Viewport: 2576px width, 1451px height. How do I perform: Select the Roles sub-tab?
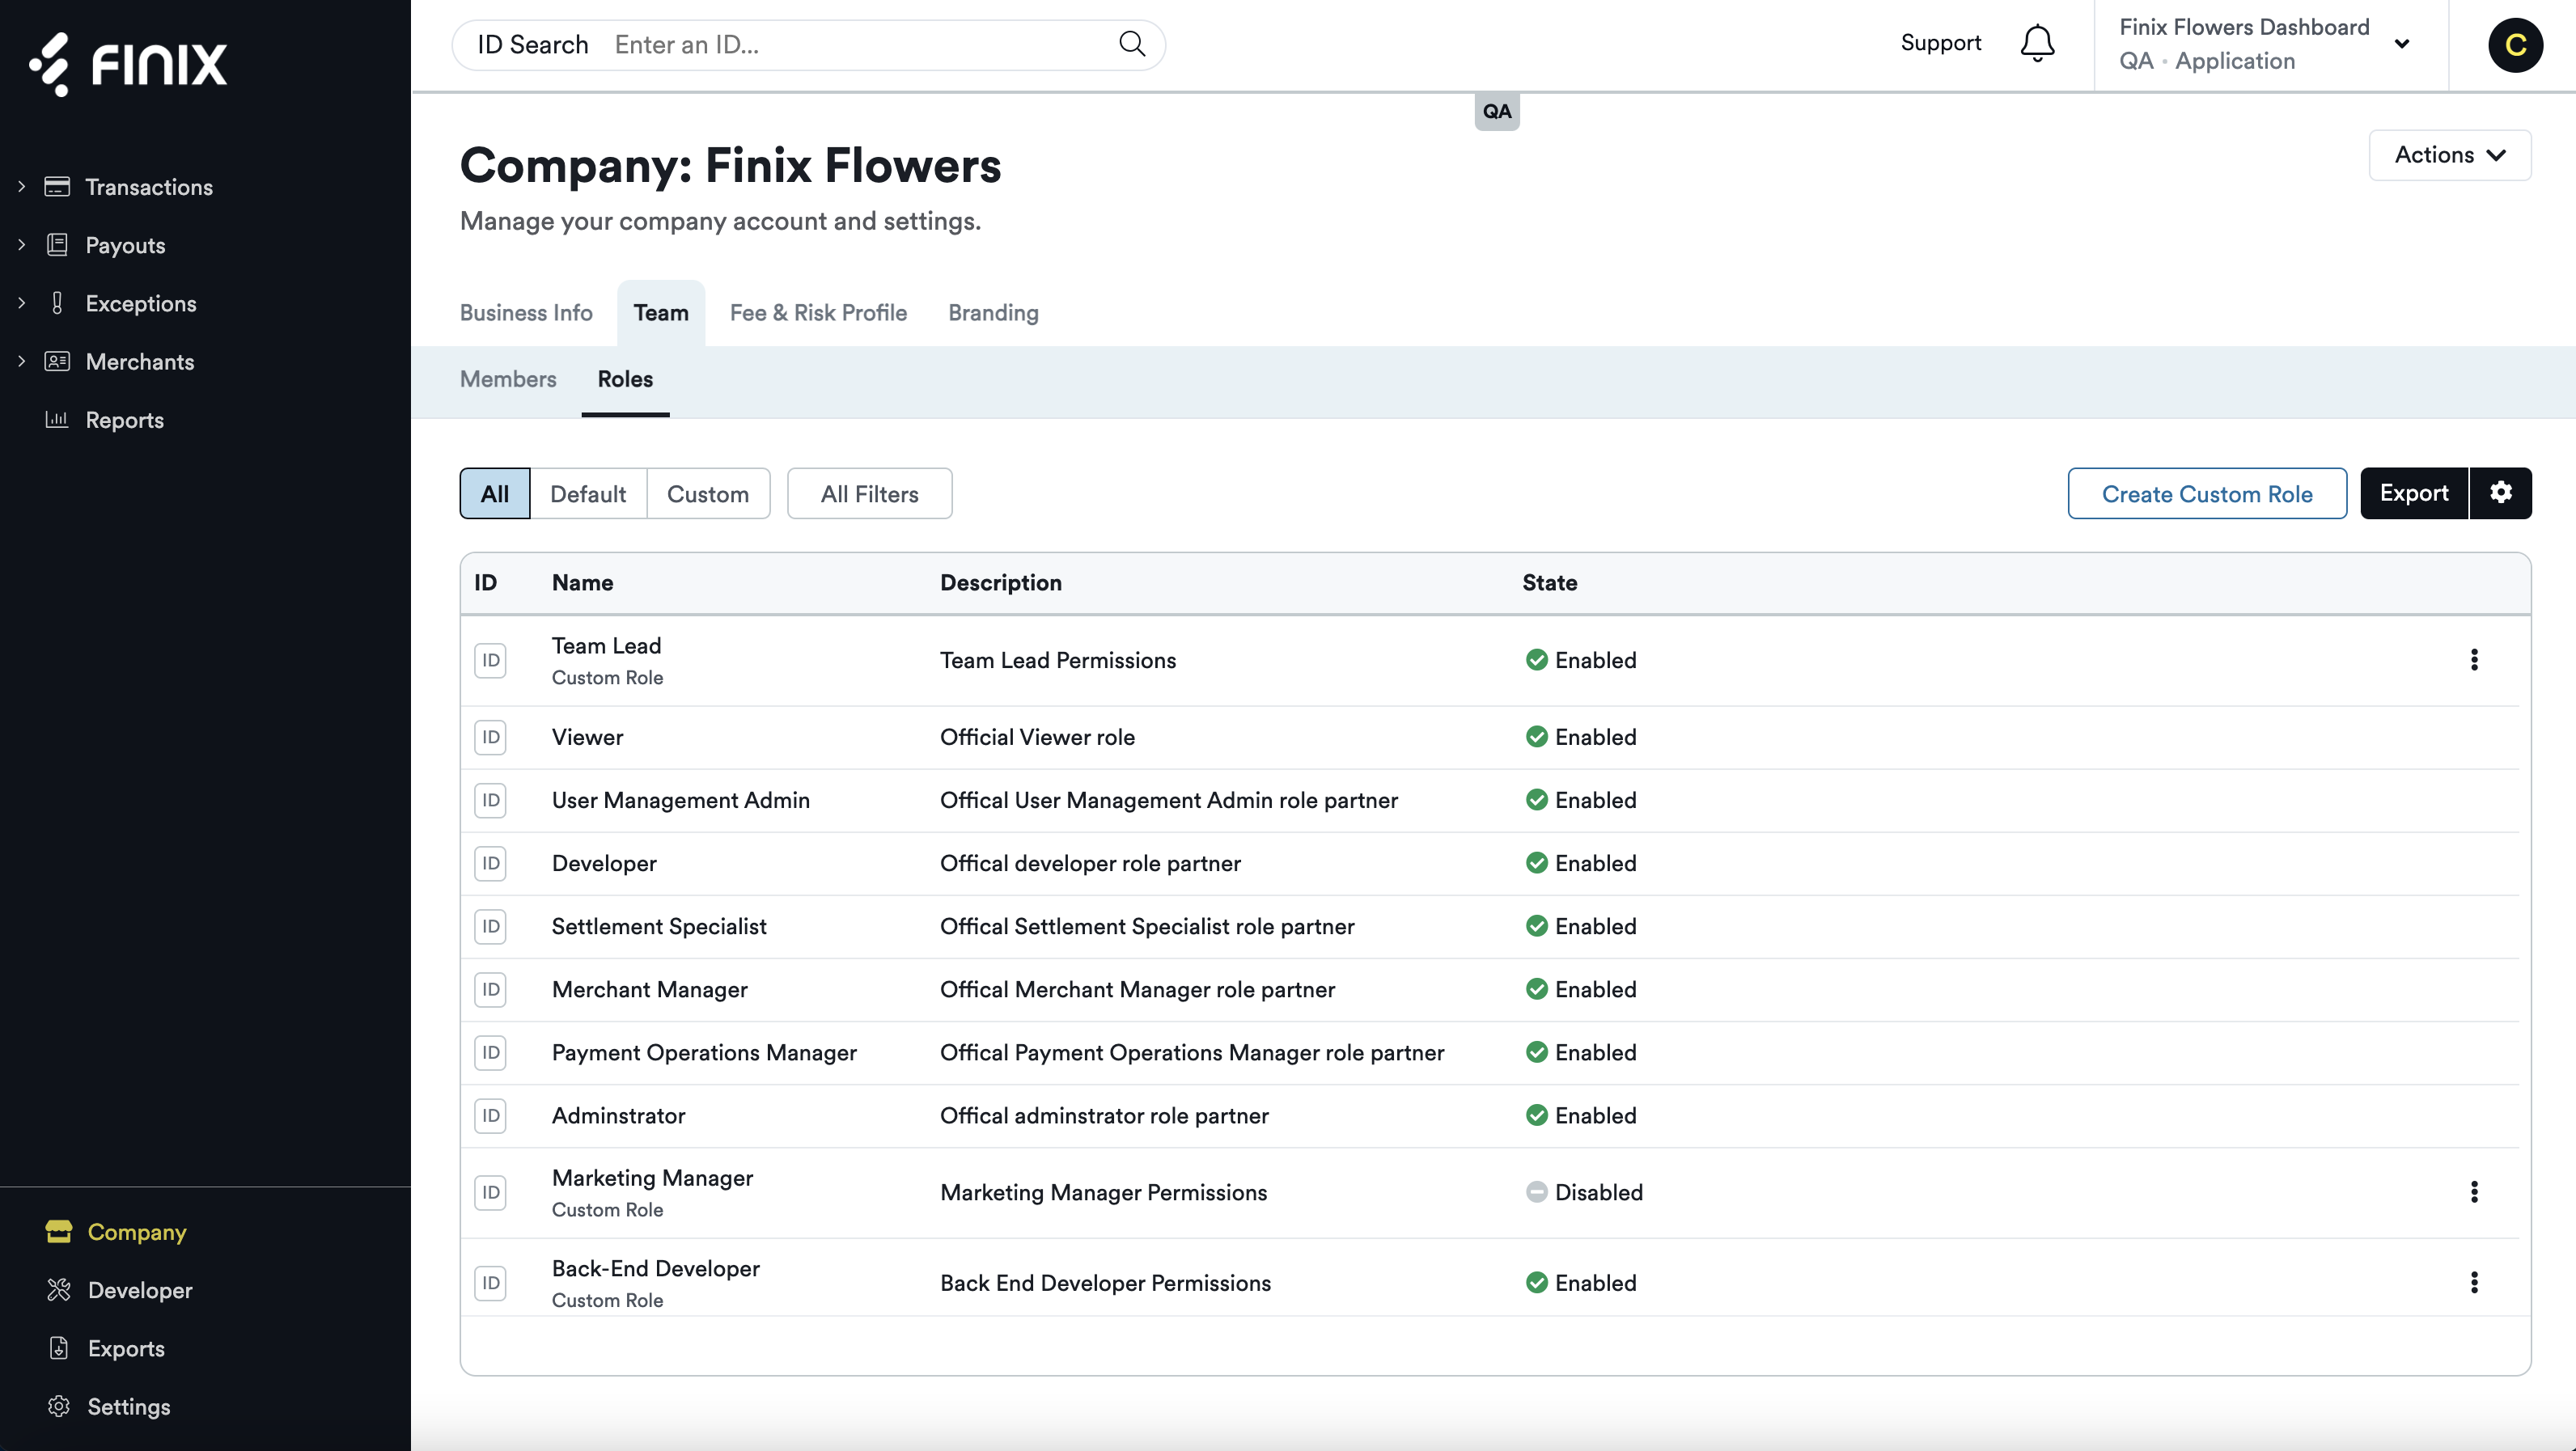click(x=625, y=379)
